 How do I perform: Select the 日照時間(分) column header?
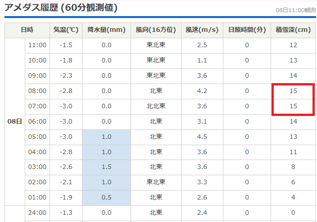point(247,30)
